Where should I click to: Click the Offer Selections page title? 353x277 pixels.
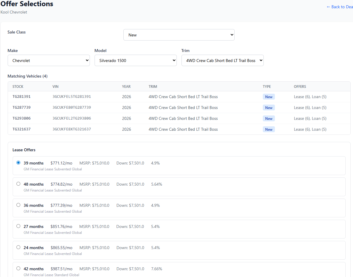pyautogui.click(x=27, y=4)
